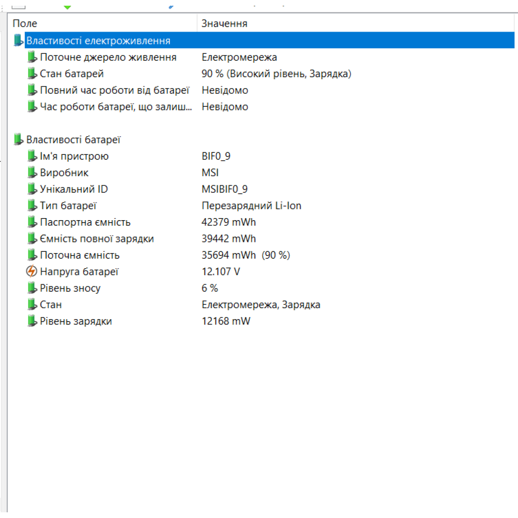Click the Електромережа, Зарядка value in Стан row
Image resolution: width=518 pixels, height=518 pixels.
click(x=261, y=305)
